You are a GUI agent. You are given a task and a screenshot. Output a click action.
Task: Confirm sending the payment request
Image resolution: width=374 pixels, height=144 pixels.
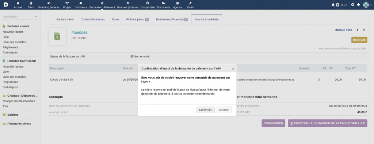[205, 110]
